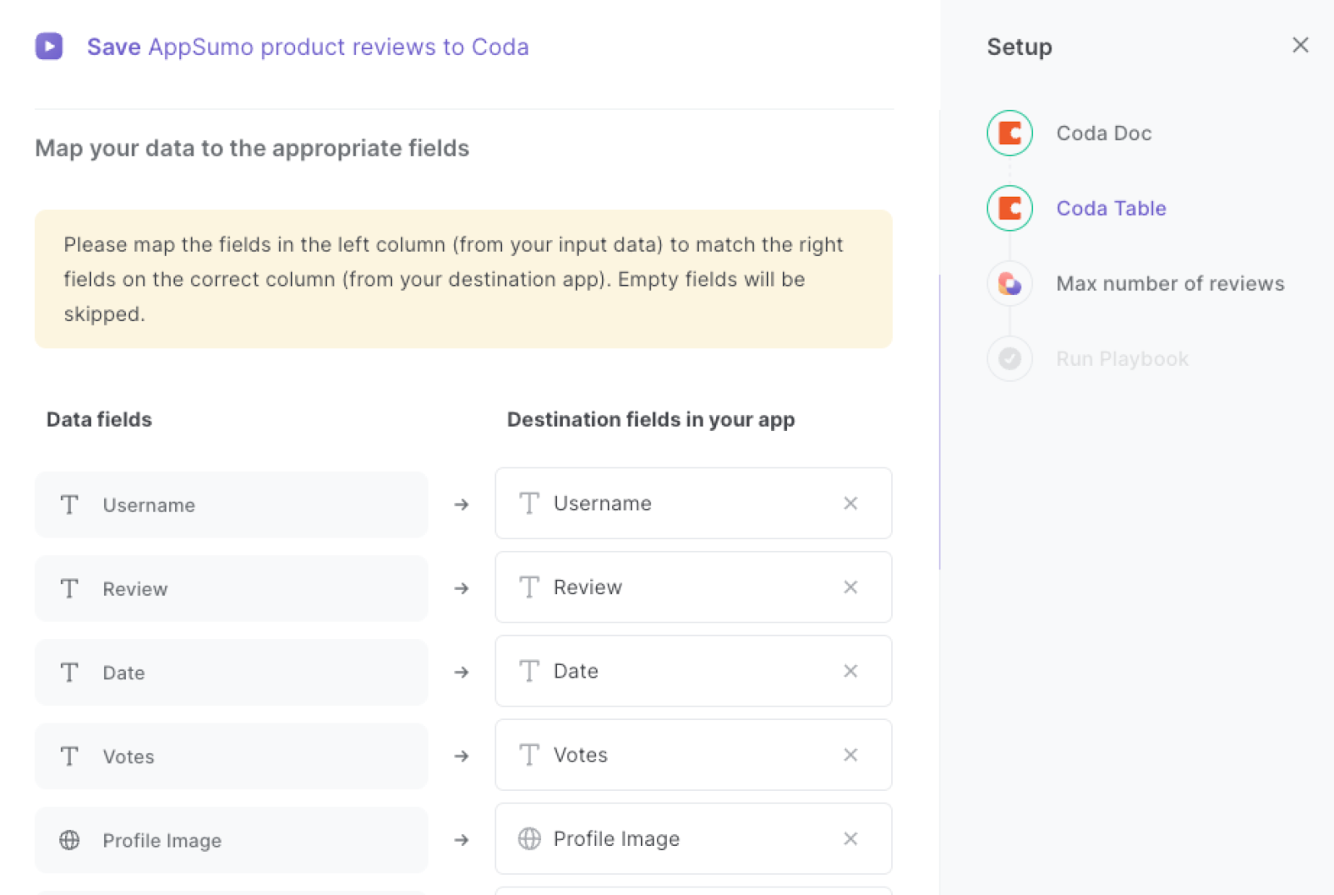Open the Username destination field dropdown

point(693,503)
